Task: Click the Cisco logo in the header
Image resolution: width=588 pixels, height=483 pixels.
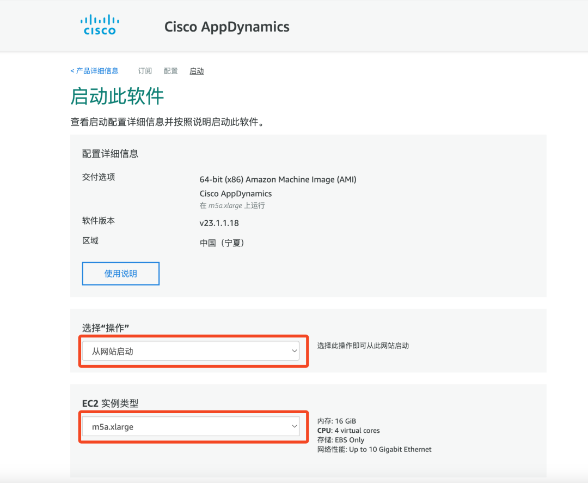Action: [x=100, y=26]
